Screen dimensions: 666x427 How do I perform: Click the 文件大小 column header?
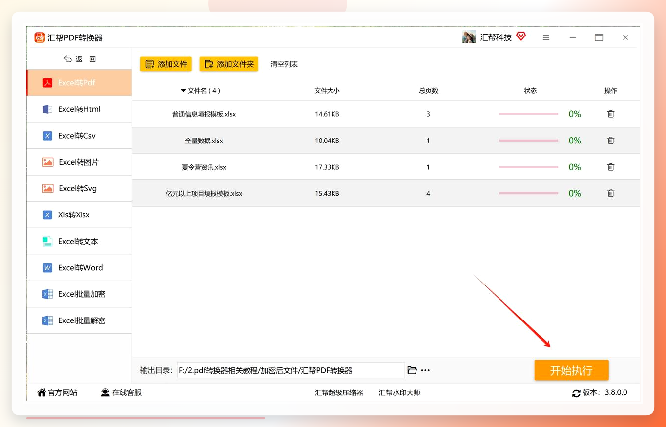[x=327, y=91]
